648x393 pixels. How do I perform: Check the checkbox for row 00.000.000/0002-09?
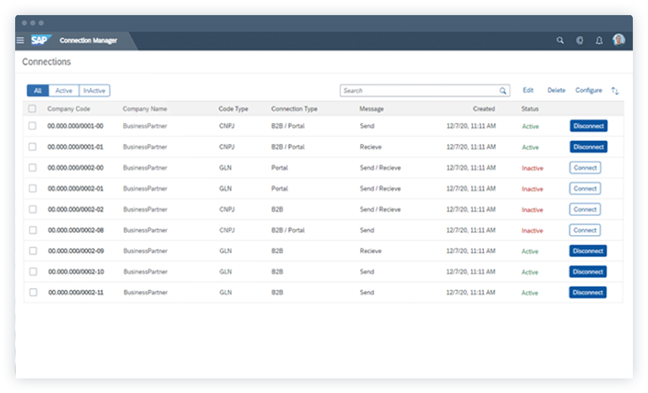[33, 250]
